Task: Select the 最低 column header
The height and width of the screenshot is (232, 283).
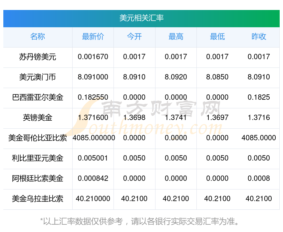Action: point(217,37)
